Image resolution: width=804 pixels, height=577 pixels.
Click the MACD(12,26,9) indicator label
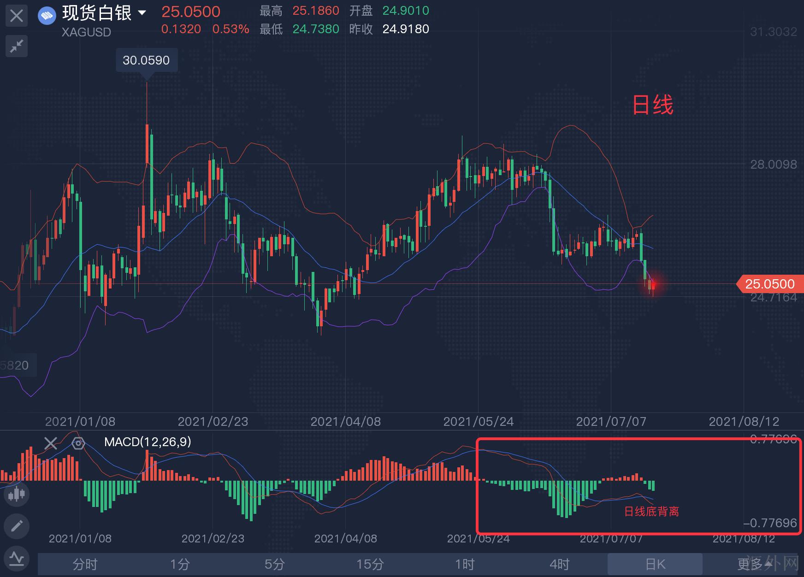[148, 442]
